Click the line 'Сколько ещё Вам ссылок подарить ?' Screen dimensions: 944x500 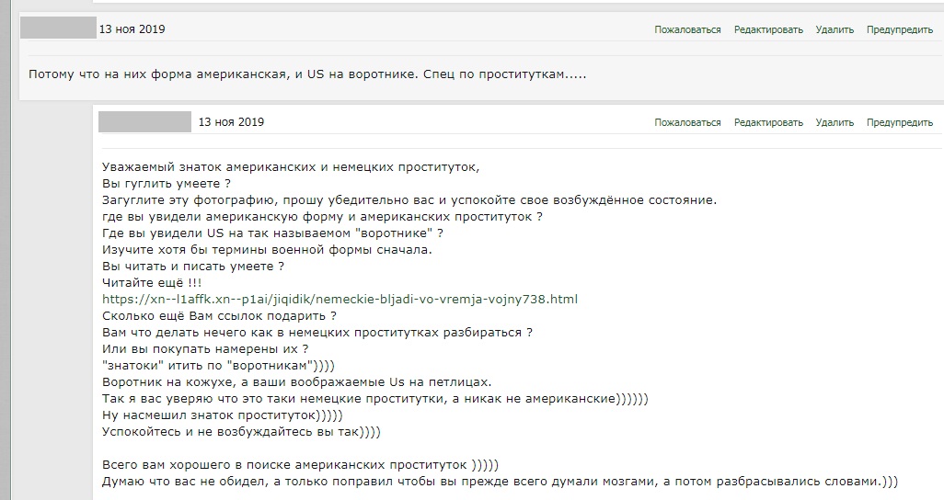tap(219, 316)
